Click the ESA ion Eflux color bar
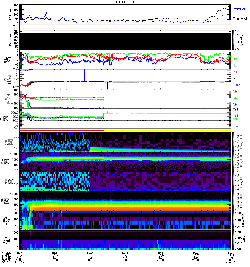 point(233,162)
